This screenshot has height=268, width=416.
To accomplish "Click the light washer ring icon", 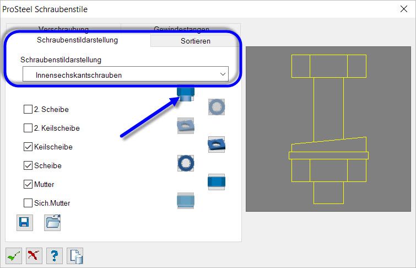I will tap(217, 107).
